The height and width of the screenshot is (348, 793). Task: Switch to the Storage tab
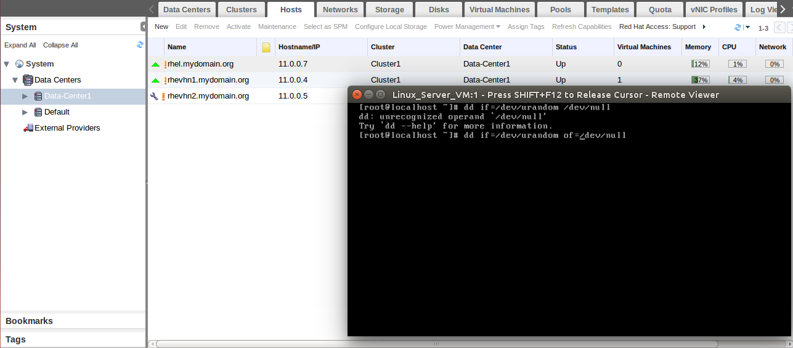pyautogui.click(x=389, y=9)
